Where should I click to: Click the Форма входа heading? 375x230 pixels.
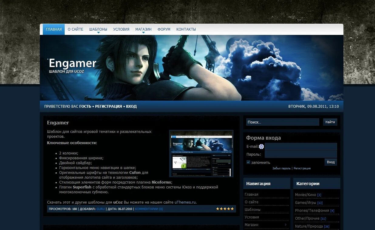tap(263, 138)
